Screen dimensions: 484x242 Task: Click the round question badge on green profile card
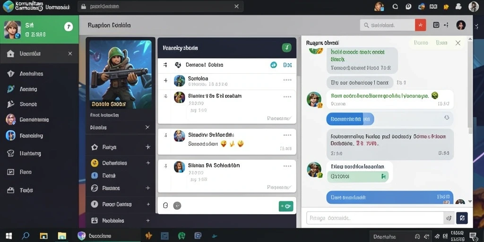pyautogui.click(x=68, y=27)
